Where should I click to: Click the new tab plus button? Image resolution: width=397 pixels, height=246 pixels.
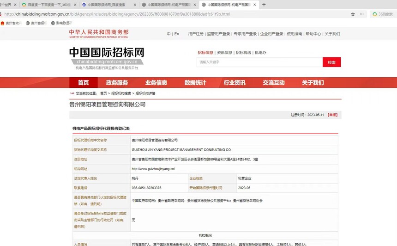[264, 5]
